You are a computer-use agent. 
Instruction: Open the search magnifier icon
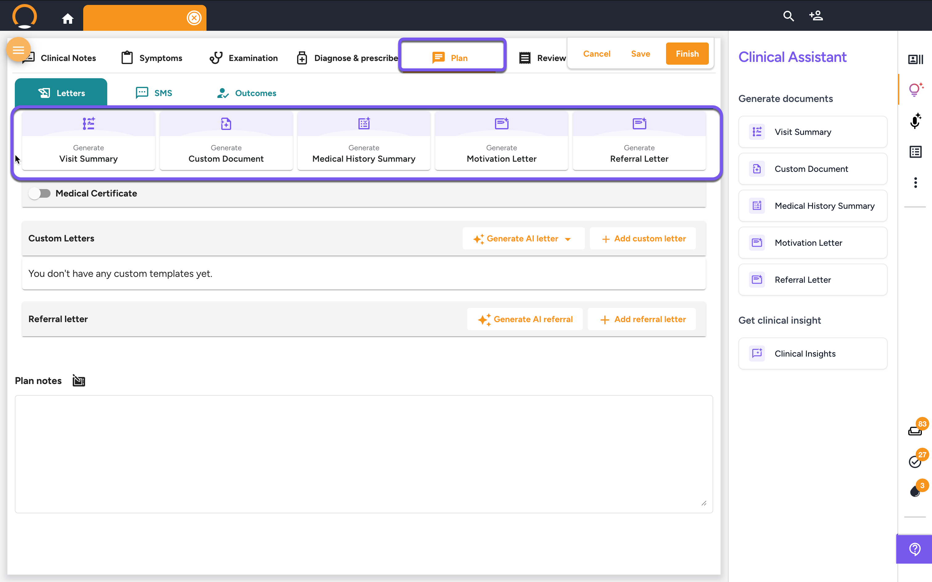click(788, 16)
